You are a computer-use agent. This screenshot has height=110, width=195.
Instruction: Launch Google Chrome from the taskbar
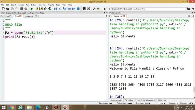tap(12, 107)
